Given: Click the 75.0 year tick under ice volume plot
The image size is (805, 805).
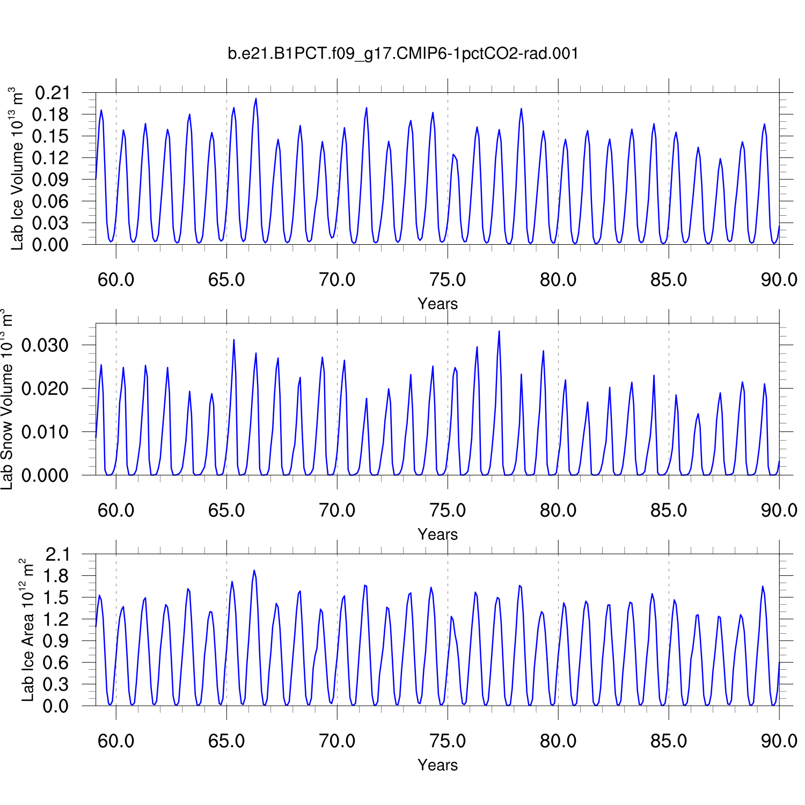Looking at the screenshot, I should [x=448, y=280].
